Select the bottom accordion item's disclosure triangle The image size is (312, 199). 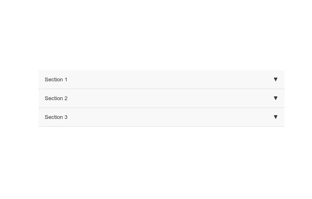(x=276, y=117)
